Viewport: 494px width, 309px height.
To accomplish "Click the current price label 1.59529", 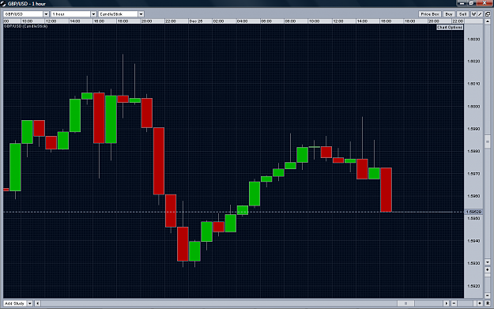I will click(x=473, y=212).
